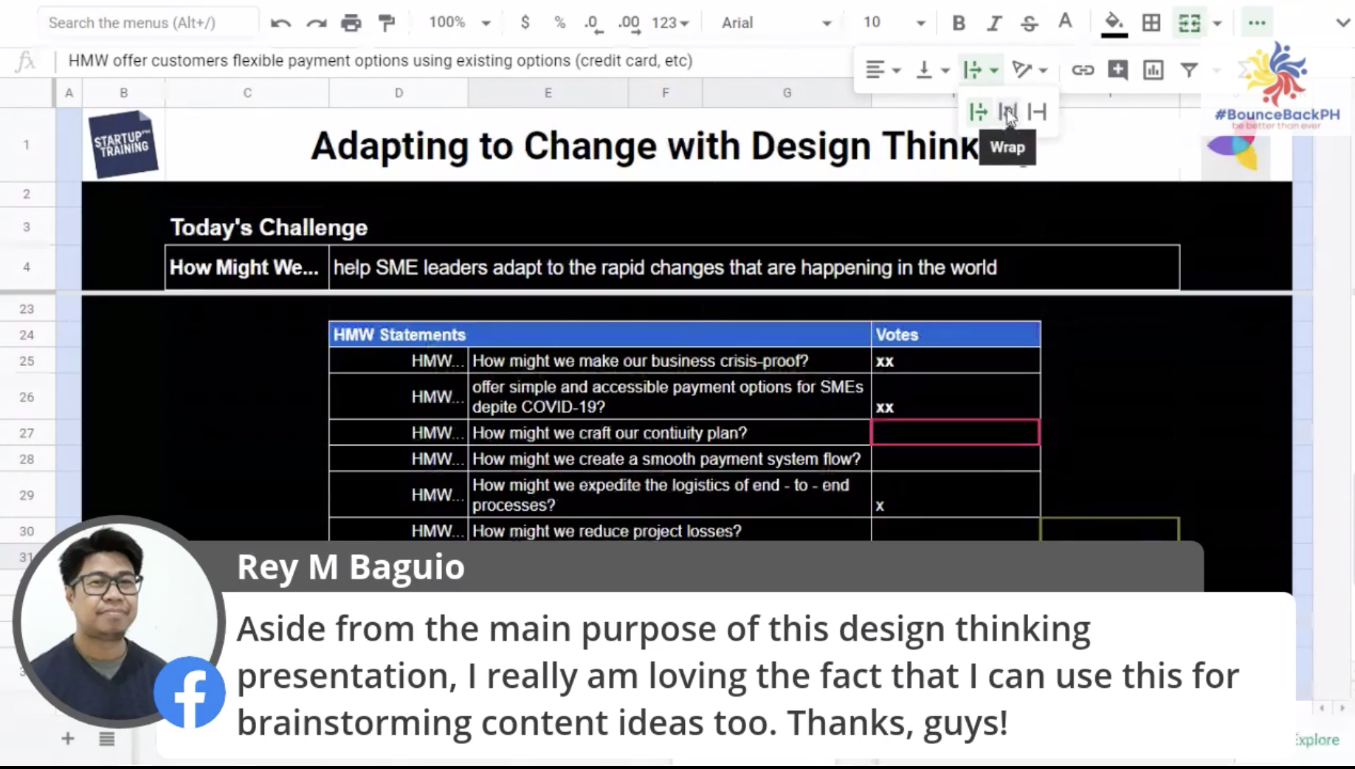The height and width of the screenshot is (769, 1355).
Task: Format as currency with dollar icon
Action: tap(525, 22)
